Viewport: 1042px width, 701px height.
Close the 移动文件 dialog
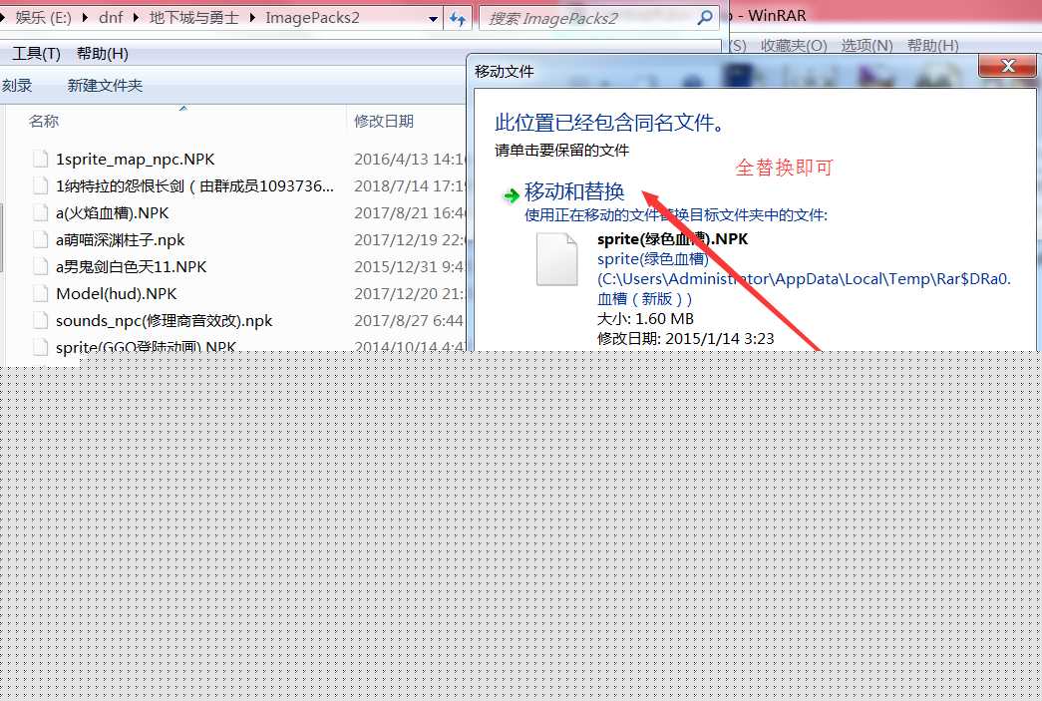[1007, 66]
